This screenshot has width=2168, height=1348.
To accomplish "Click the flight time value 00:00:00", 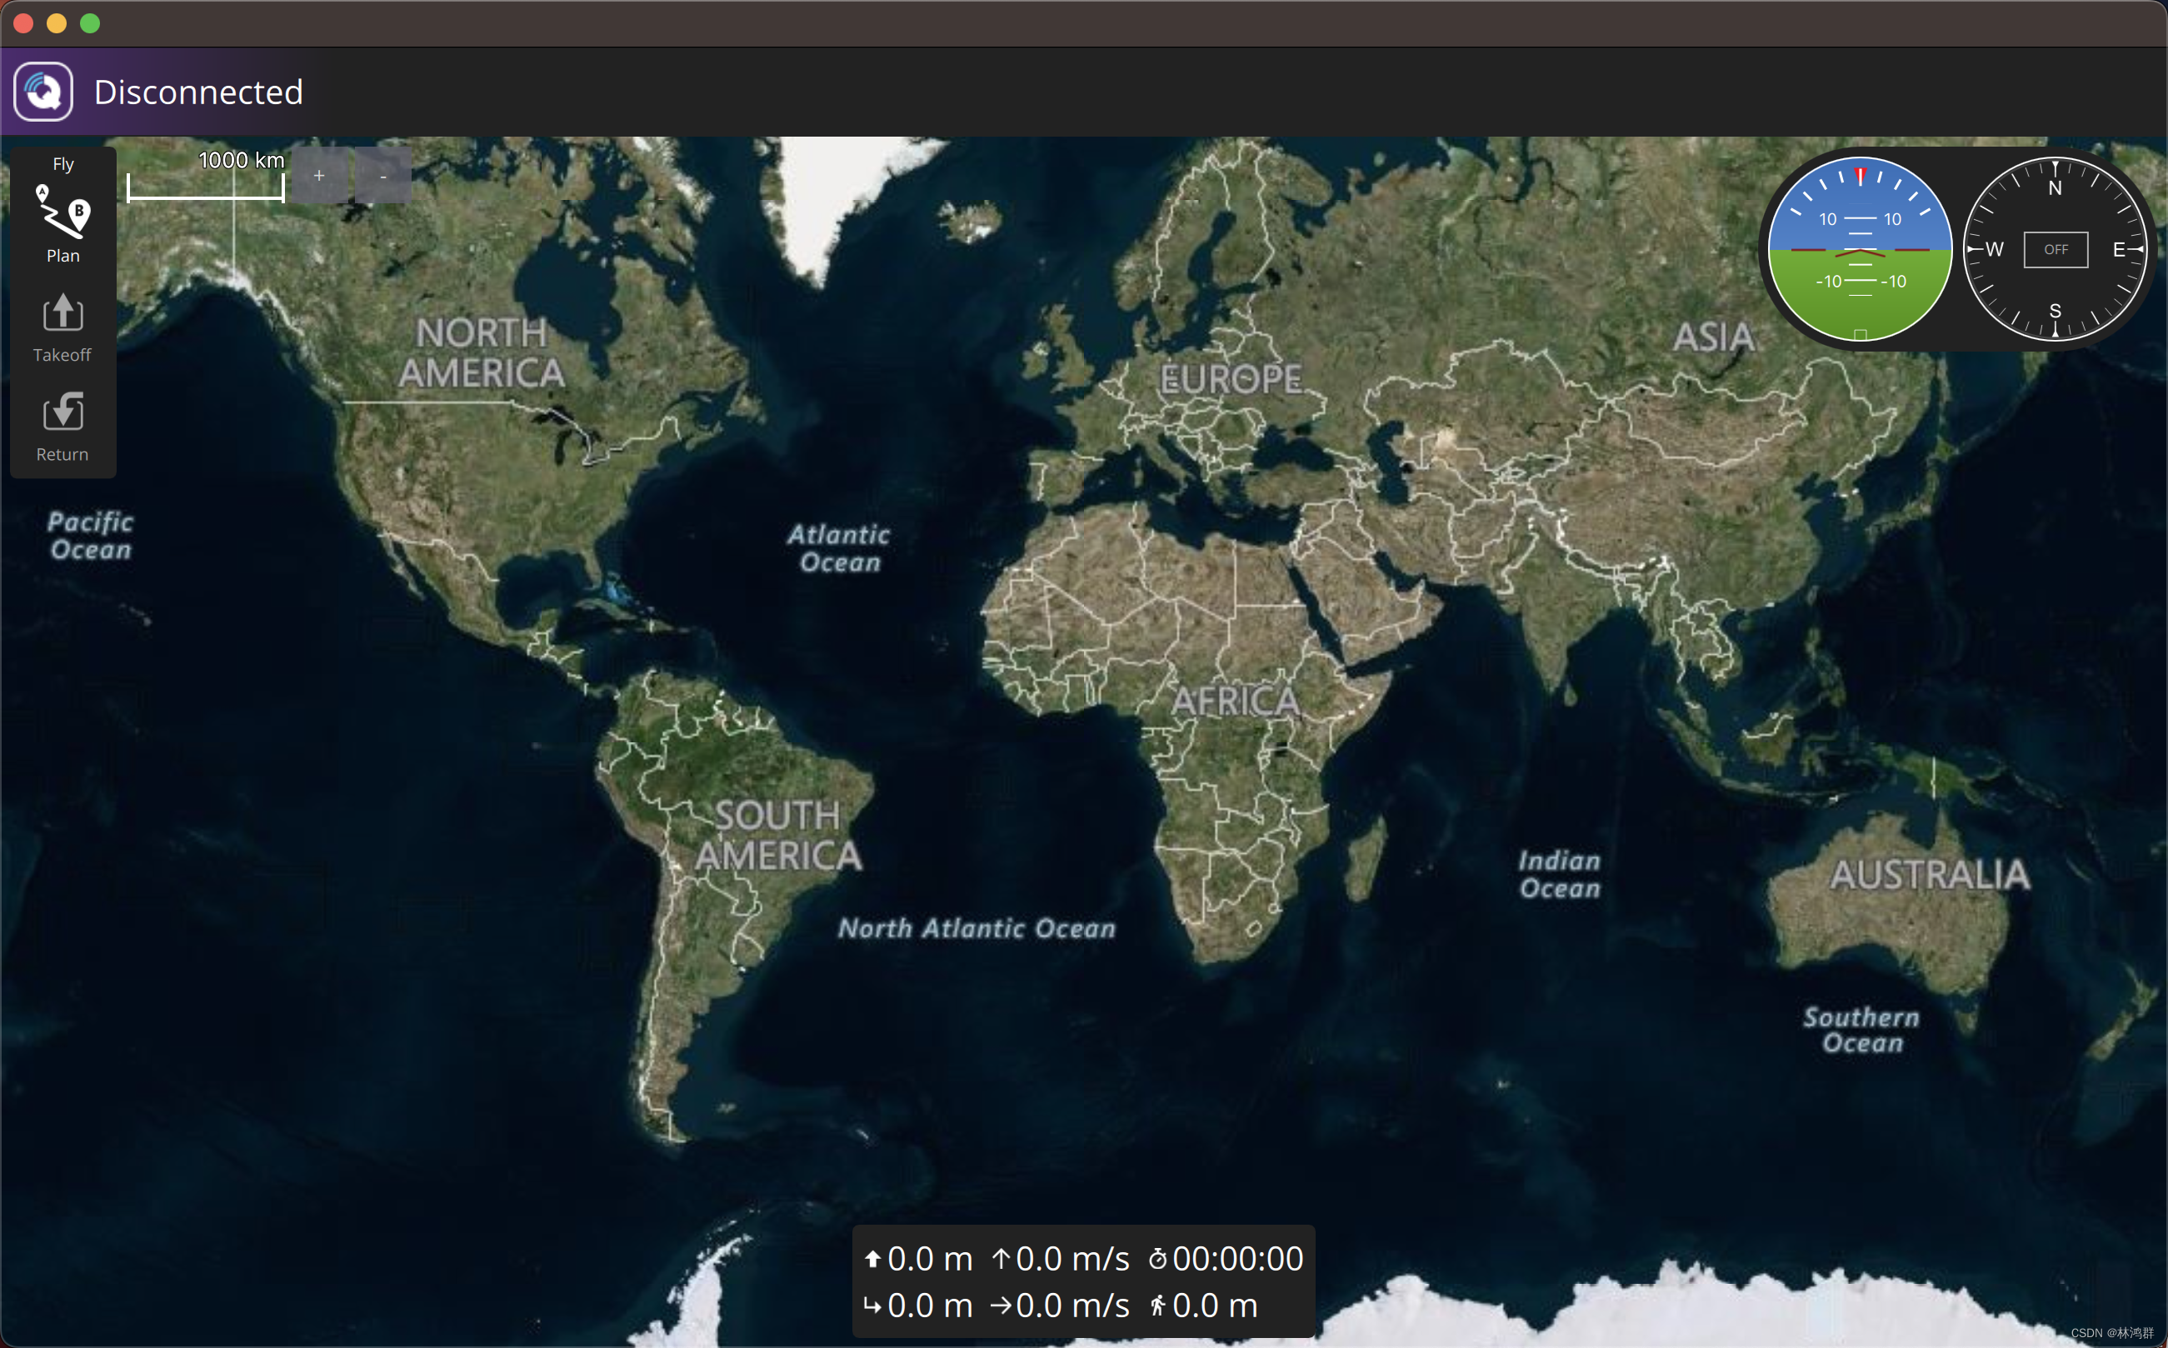I will click(x=1237, y=1259).
